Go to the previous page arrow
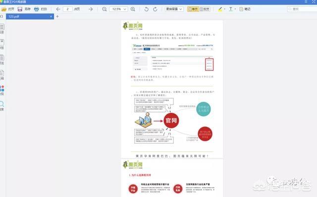Screen dimensions: 317x197 [x=58, y=9]
